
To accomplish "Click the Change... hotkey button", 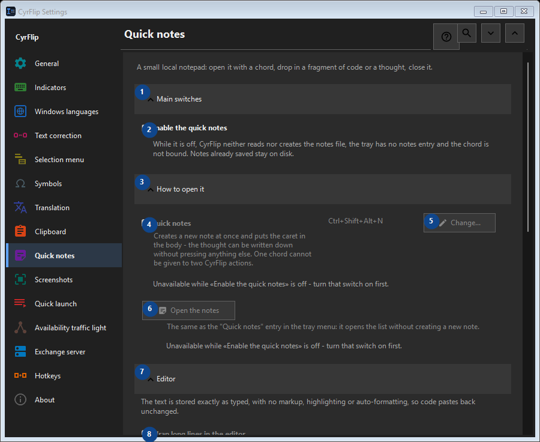I will point(460,223).
